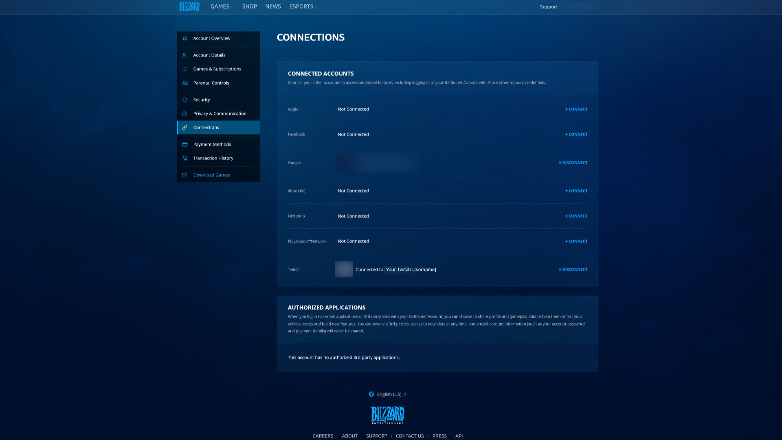Viewport: 782px width, 440px height.
Task: Click the Twitch avatar thumbnail
Action: tap(343, 269)
